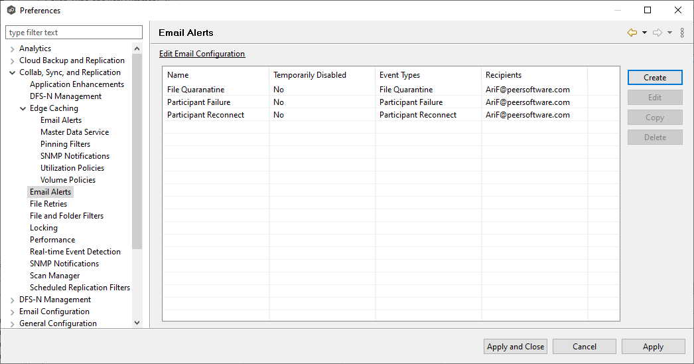Open the back history dropdown arrow

point(644,33)
